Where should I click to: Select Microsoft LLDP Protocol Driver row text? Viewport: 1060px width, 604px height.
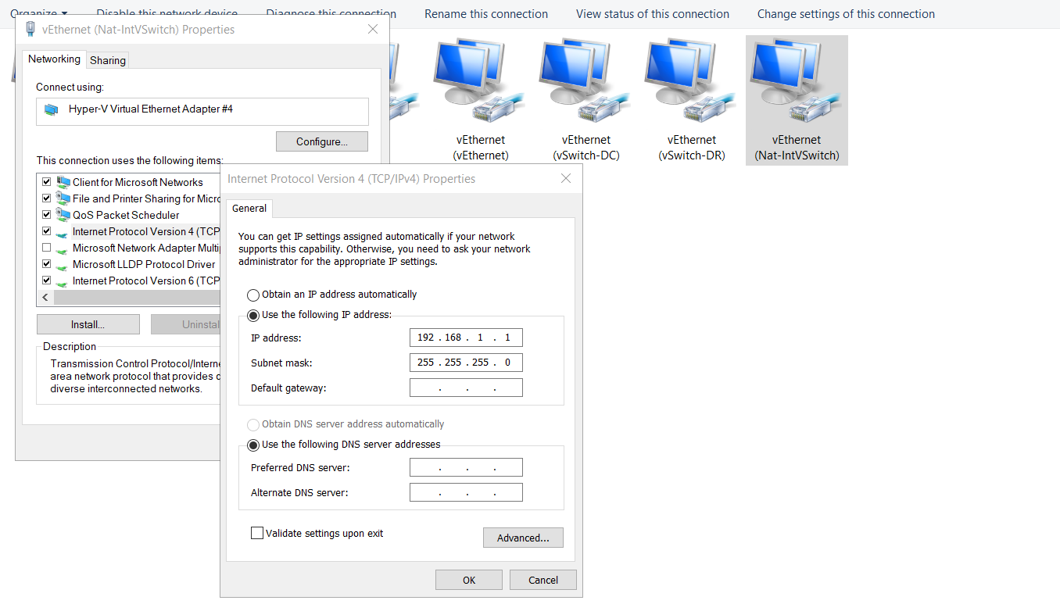tap(144, 264)
